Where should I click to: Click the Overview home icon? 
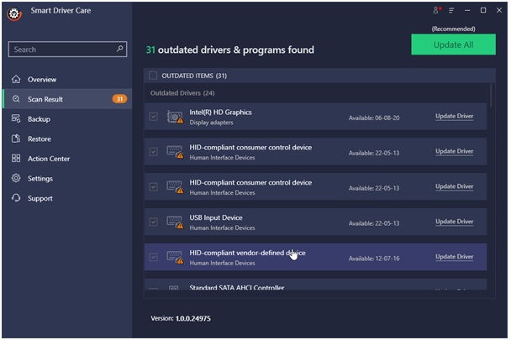[x=17, y=79]
